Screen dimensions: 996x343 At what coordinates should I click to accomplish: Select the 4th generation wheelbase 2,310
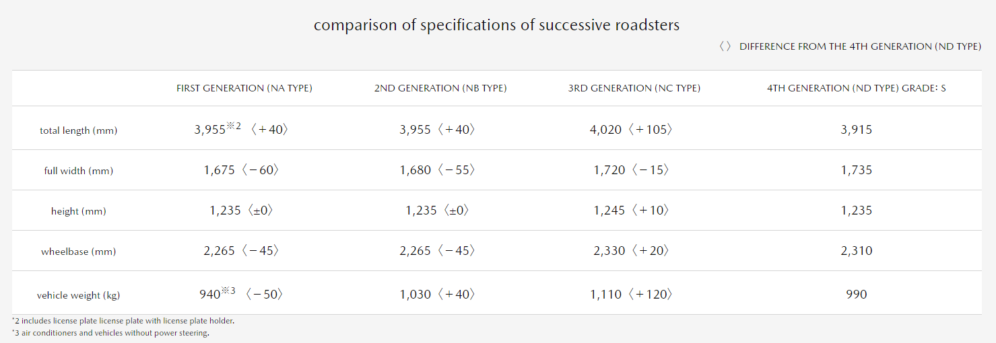pos(856,251)
